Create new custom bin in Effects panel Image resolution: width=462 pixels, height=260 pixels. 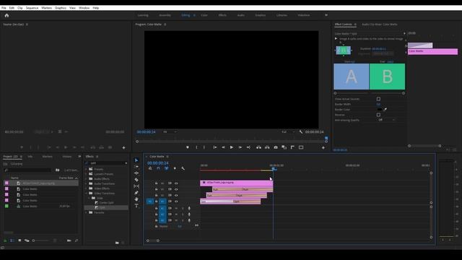click(x=117, y=243)
